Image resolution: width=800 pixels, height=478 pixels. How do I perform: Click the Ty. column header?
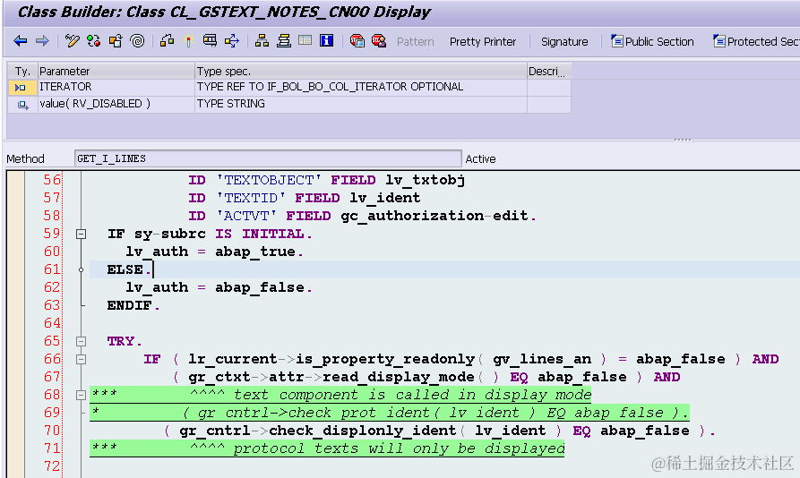(x=22, y=72)
